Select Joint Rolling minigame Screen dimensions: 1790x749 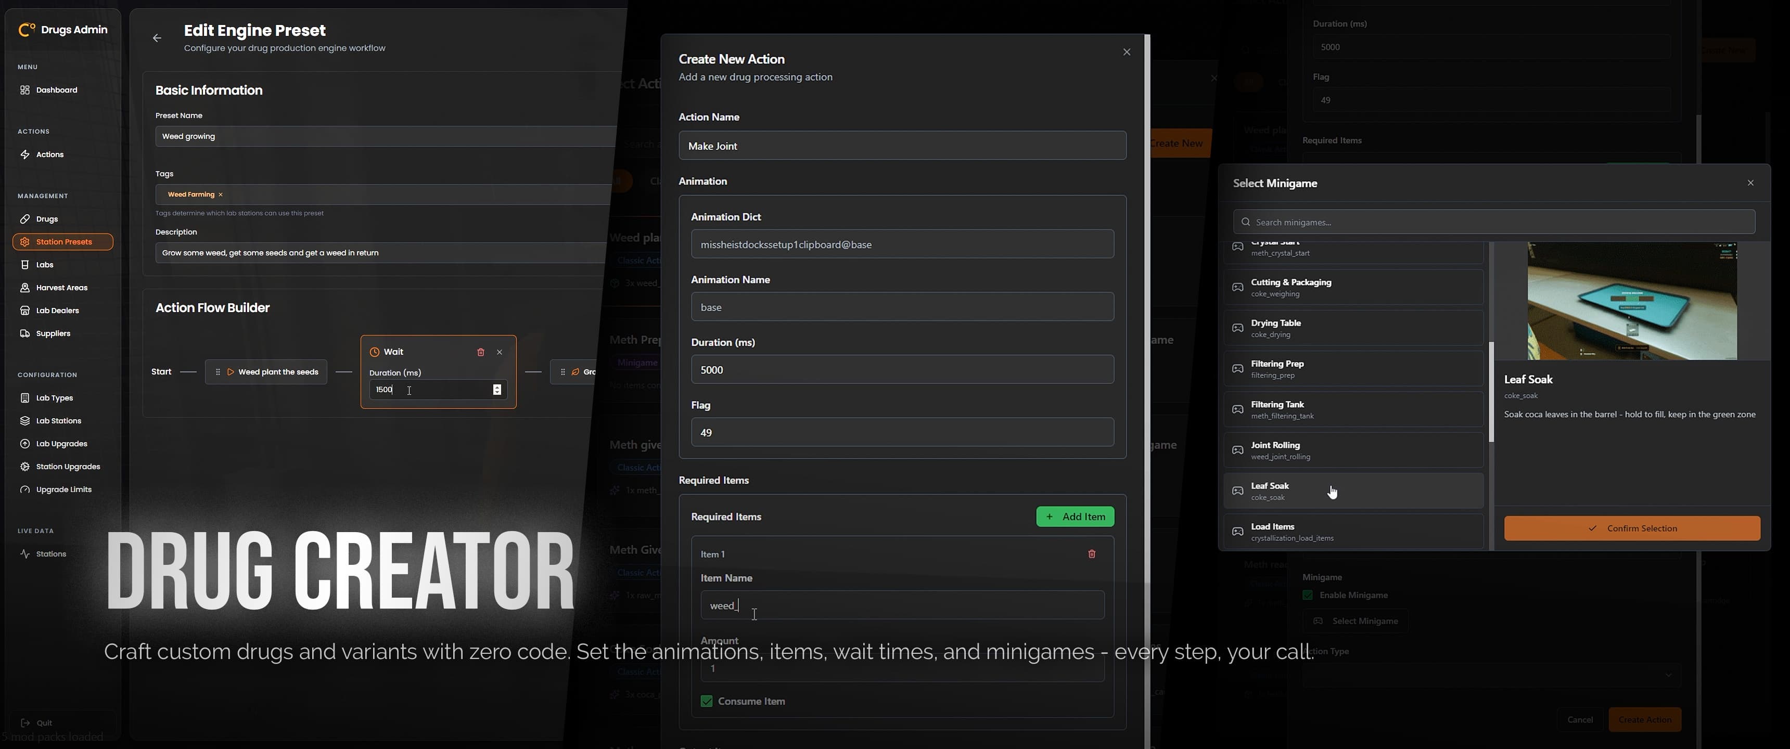coord(1353,450)
